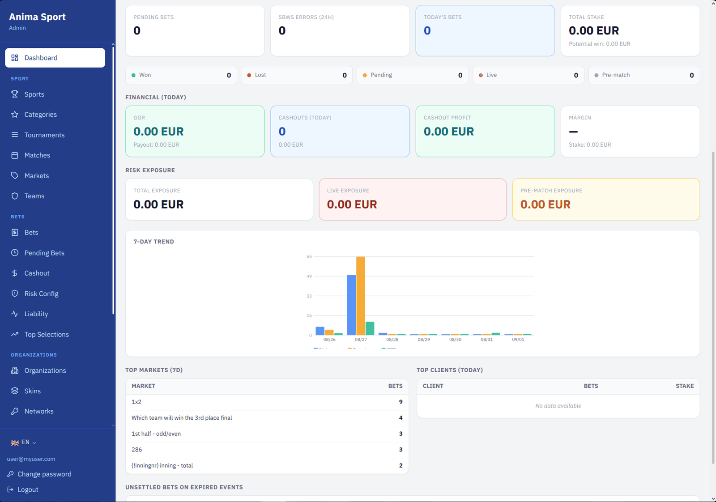Screen dimensions: 716x502
Task: Click the Skins layers icon
Action: point(15,391)
